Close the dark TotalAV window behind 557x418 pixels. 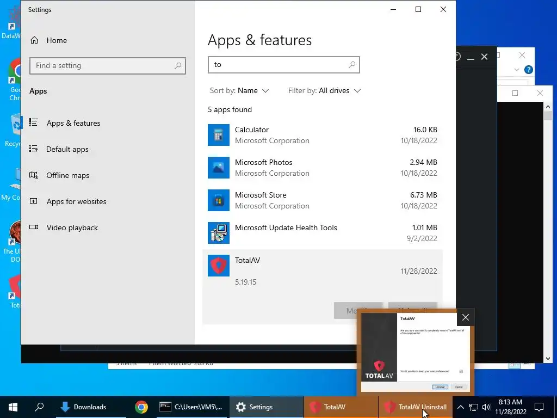tap(484, 57)
